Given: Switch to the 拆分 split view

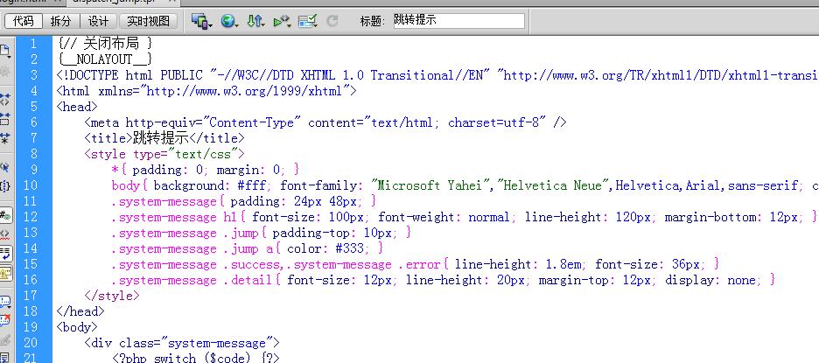Looking at the screenshot, I should click(61, 21).
